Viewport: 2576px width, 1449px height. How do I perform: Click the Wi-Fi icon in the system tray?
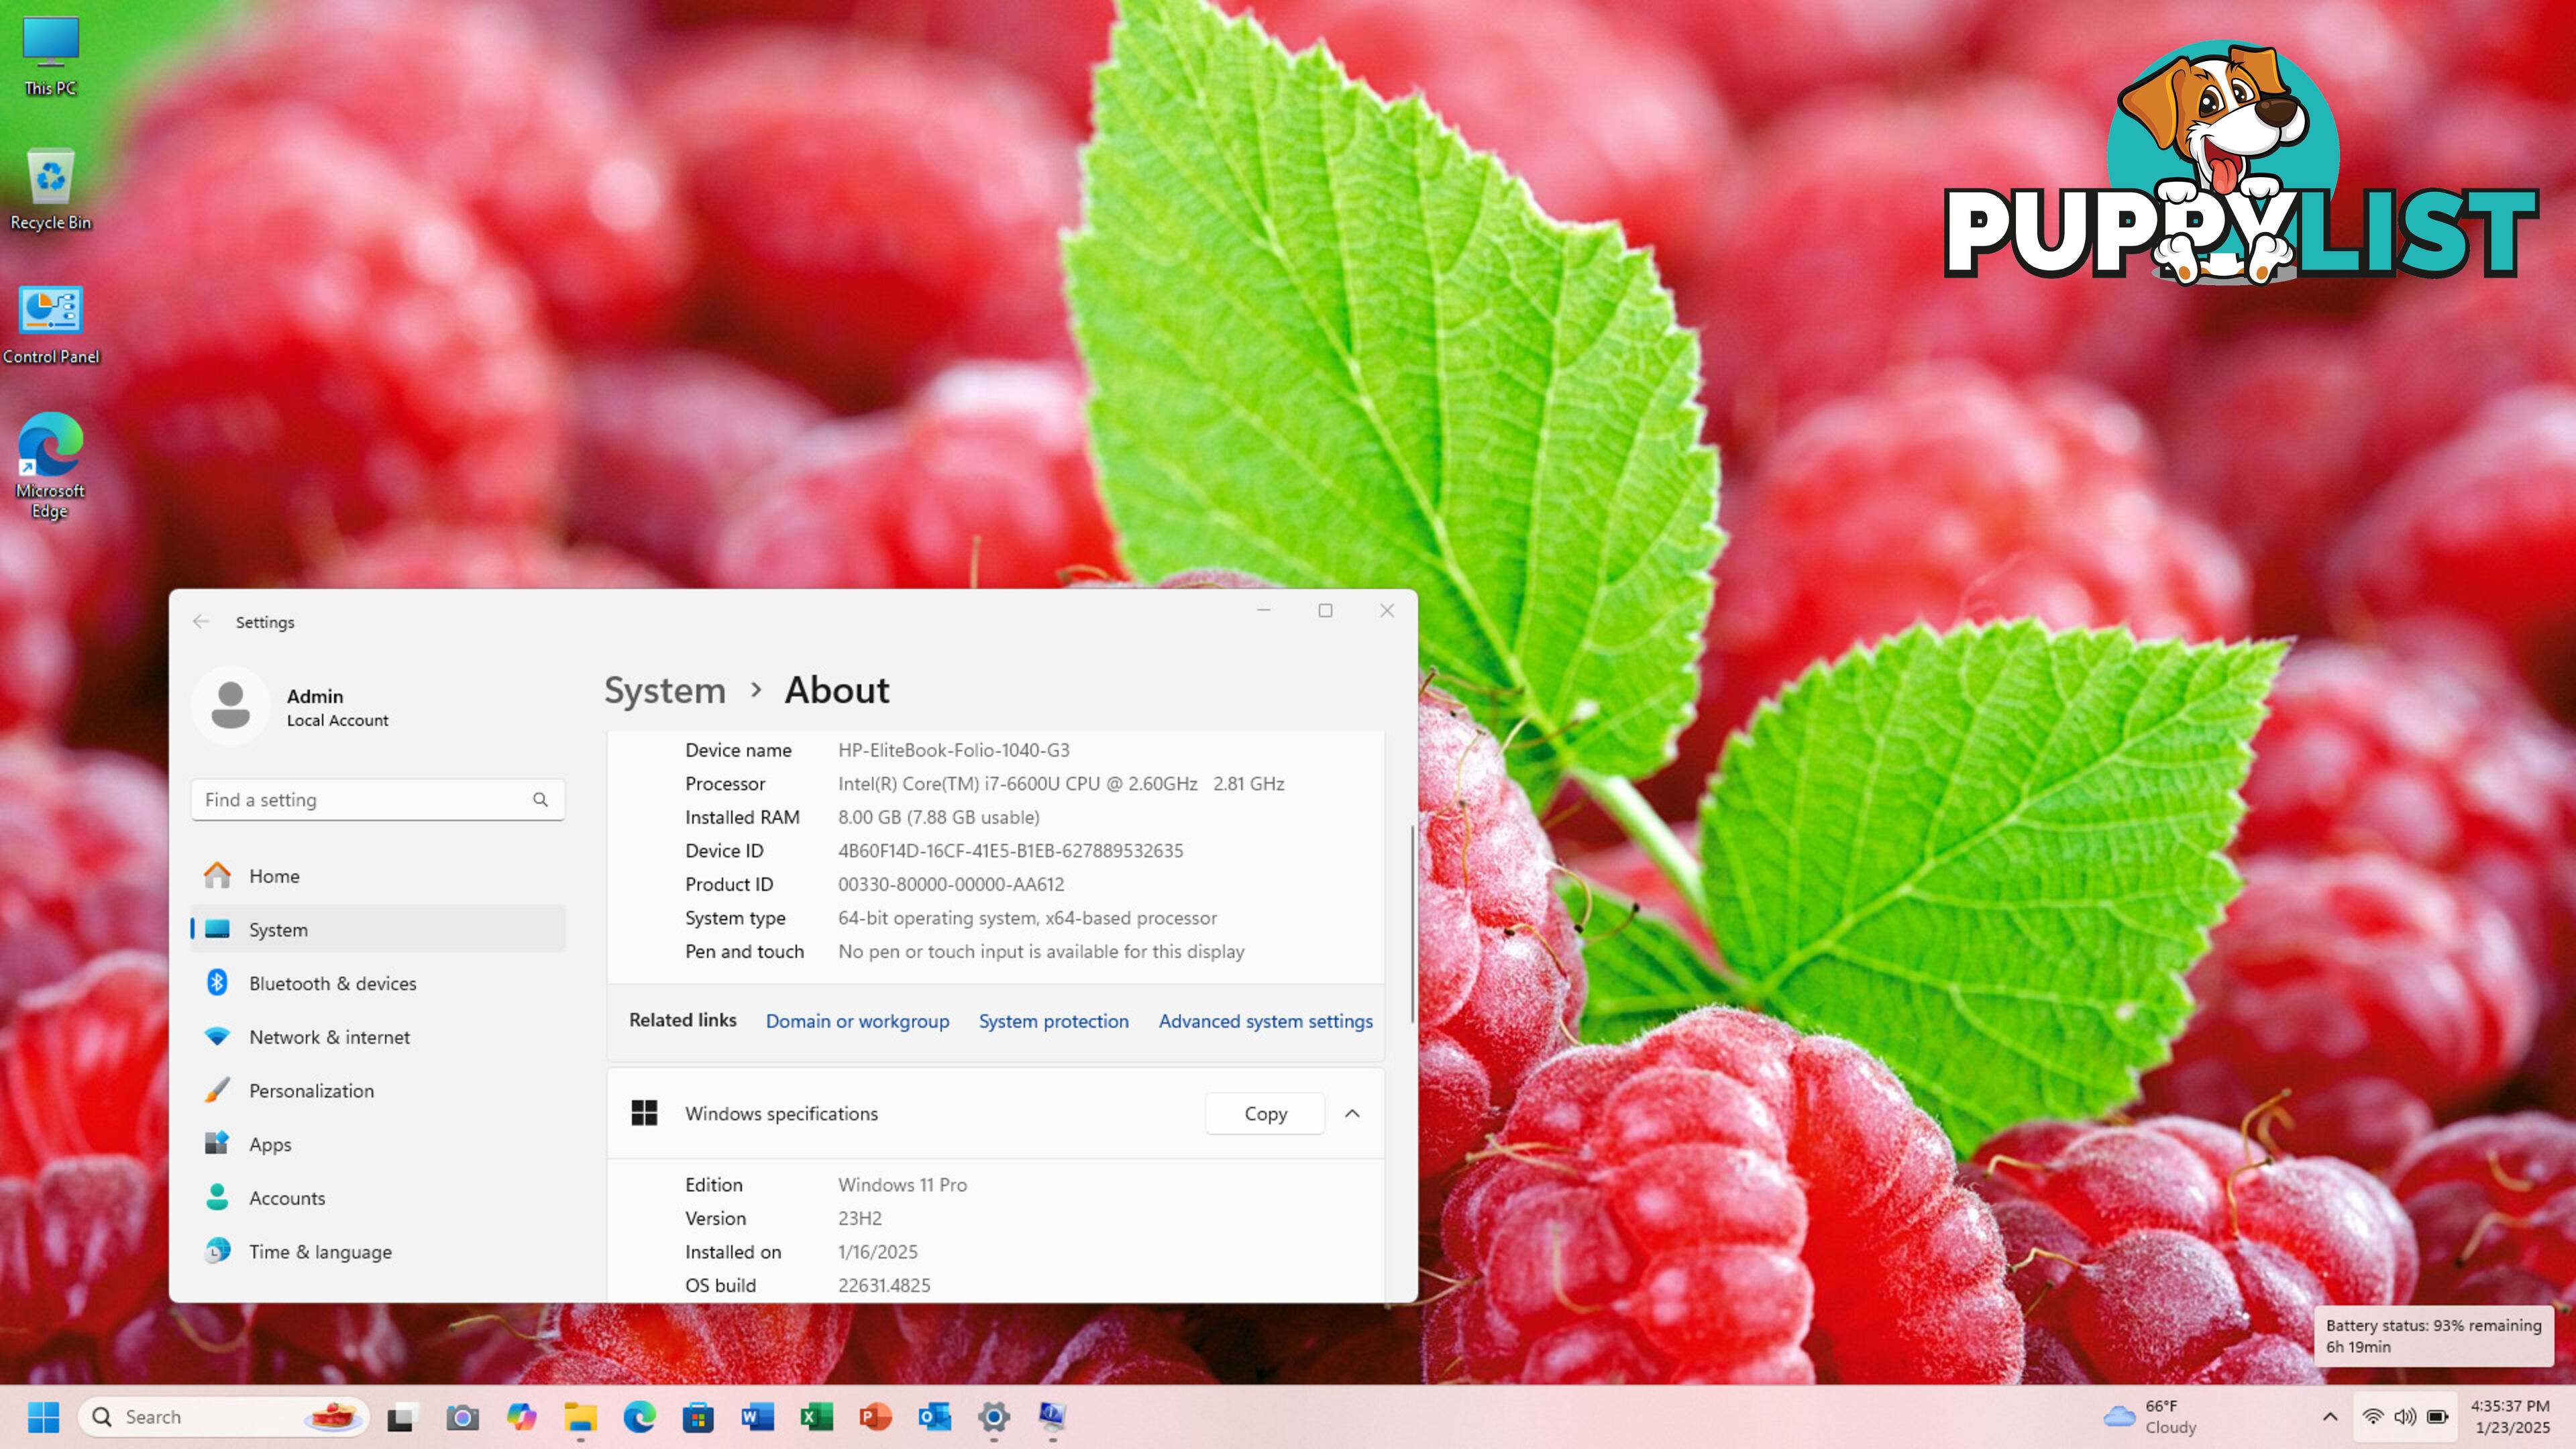click(2372, 1416)
